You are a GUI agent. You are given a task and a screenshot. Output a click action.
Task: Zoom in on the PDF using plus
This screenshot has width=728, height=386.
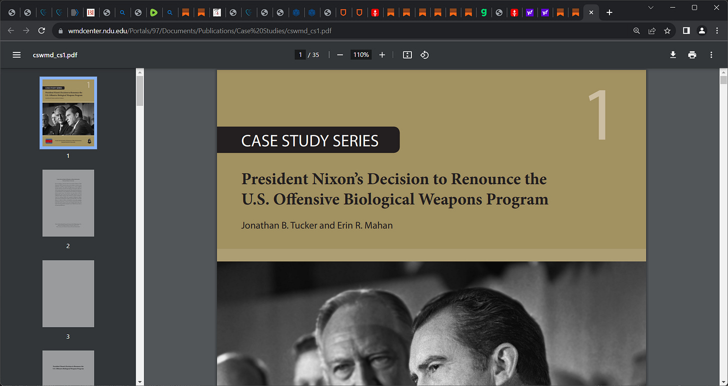pos(382,55)
